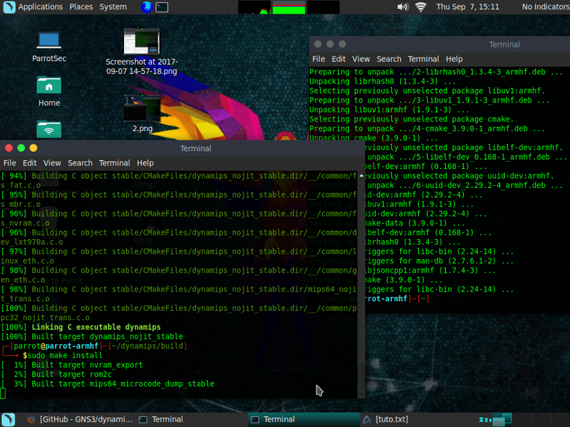Open File menu in background Terminal

318,59
